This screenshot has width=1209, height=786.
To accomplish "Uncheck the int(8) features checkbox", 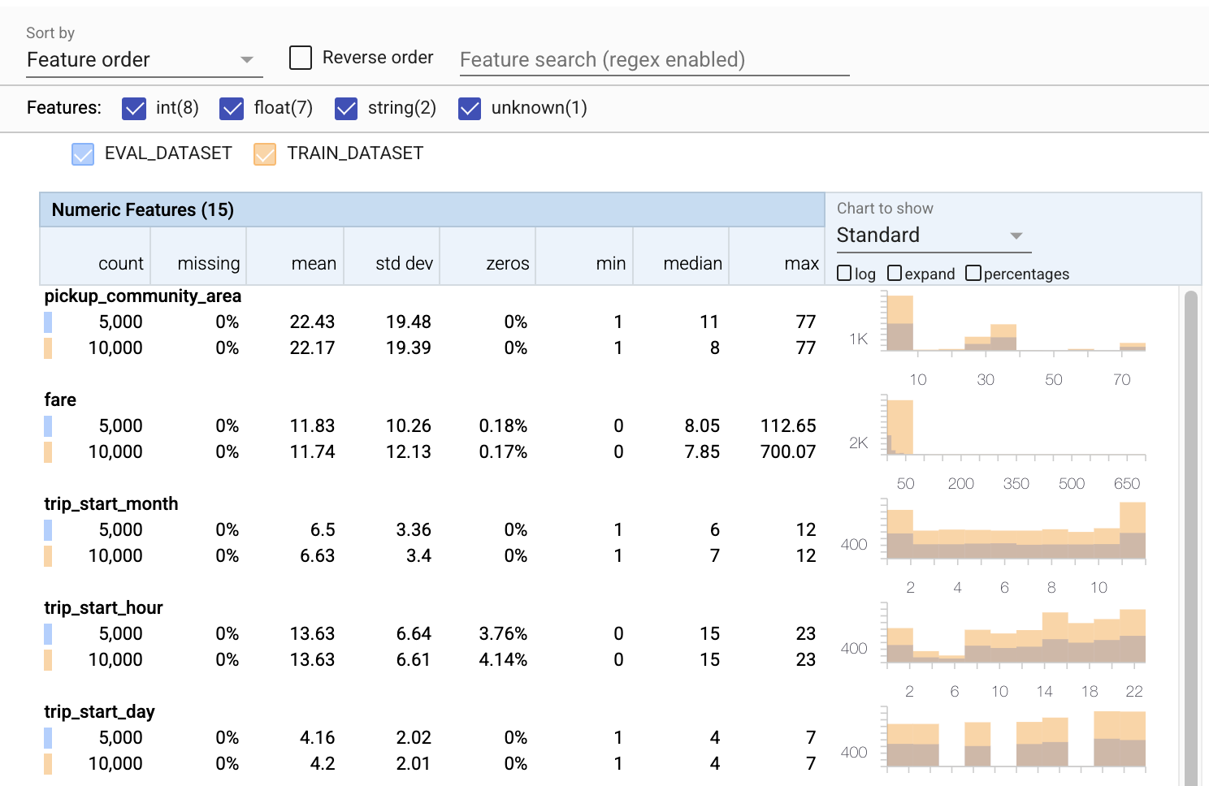I will coord(134,108).
